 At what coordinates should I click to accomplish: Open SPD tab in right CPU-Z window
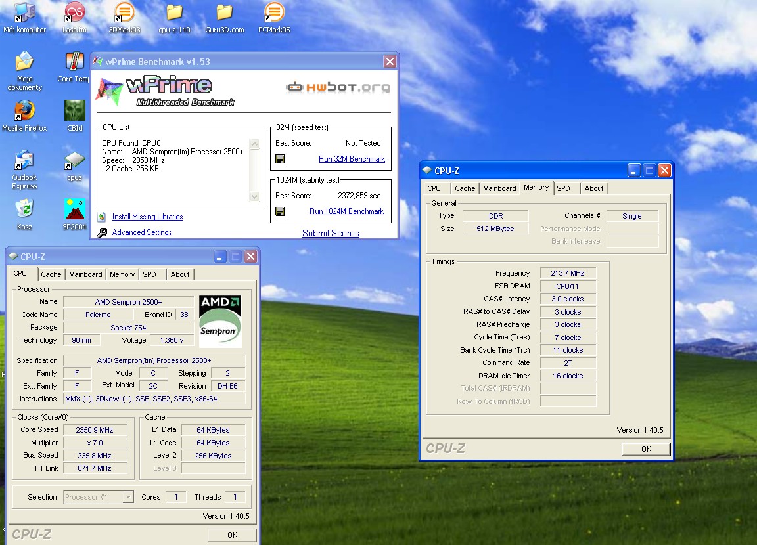[x=563, y=188]
